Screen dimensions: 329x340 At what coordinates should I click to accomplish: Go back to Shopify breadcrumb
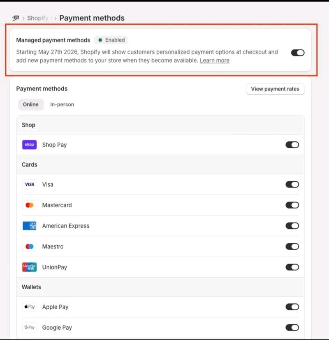(x=38, y=18)
